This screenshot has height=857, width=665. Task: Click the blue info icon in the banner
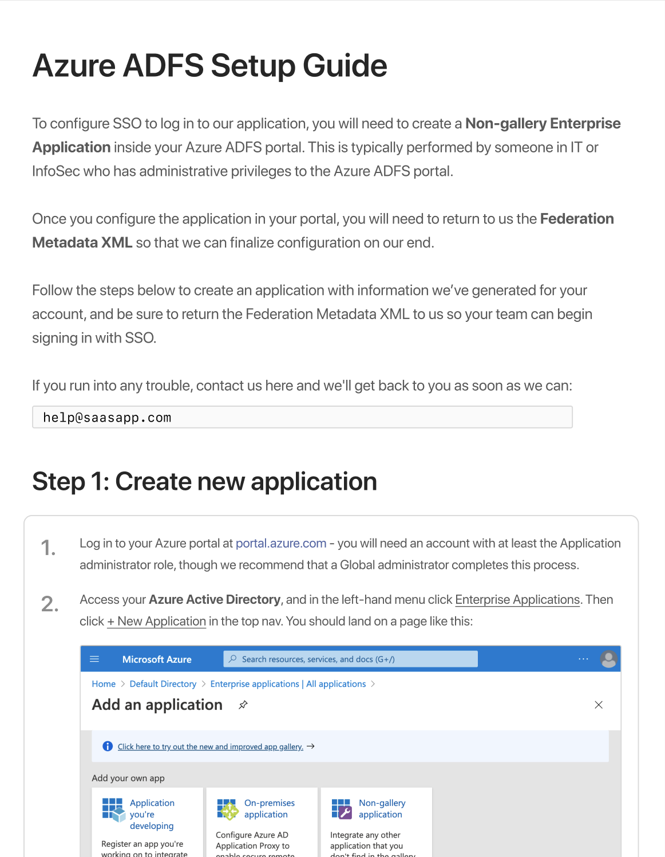point(108,746)
